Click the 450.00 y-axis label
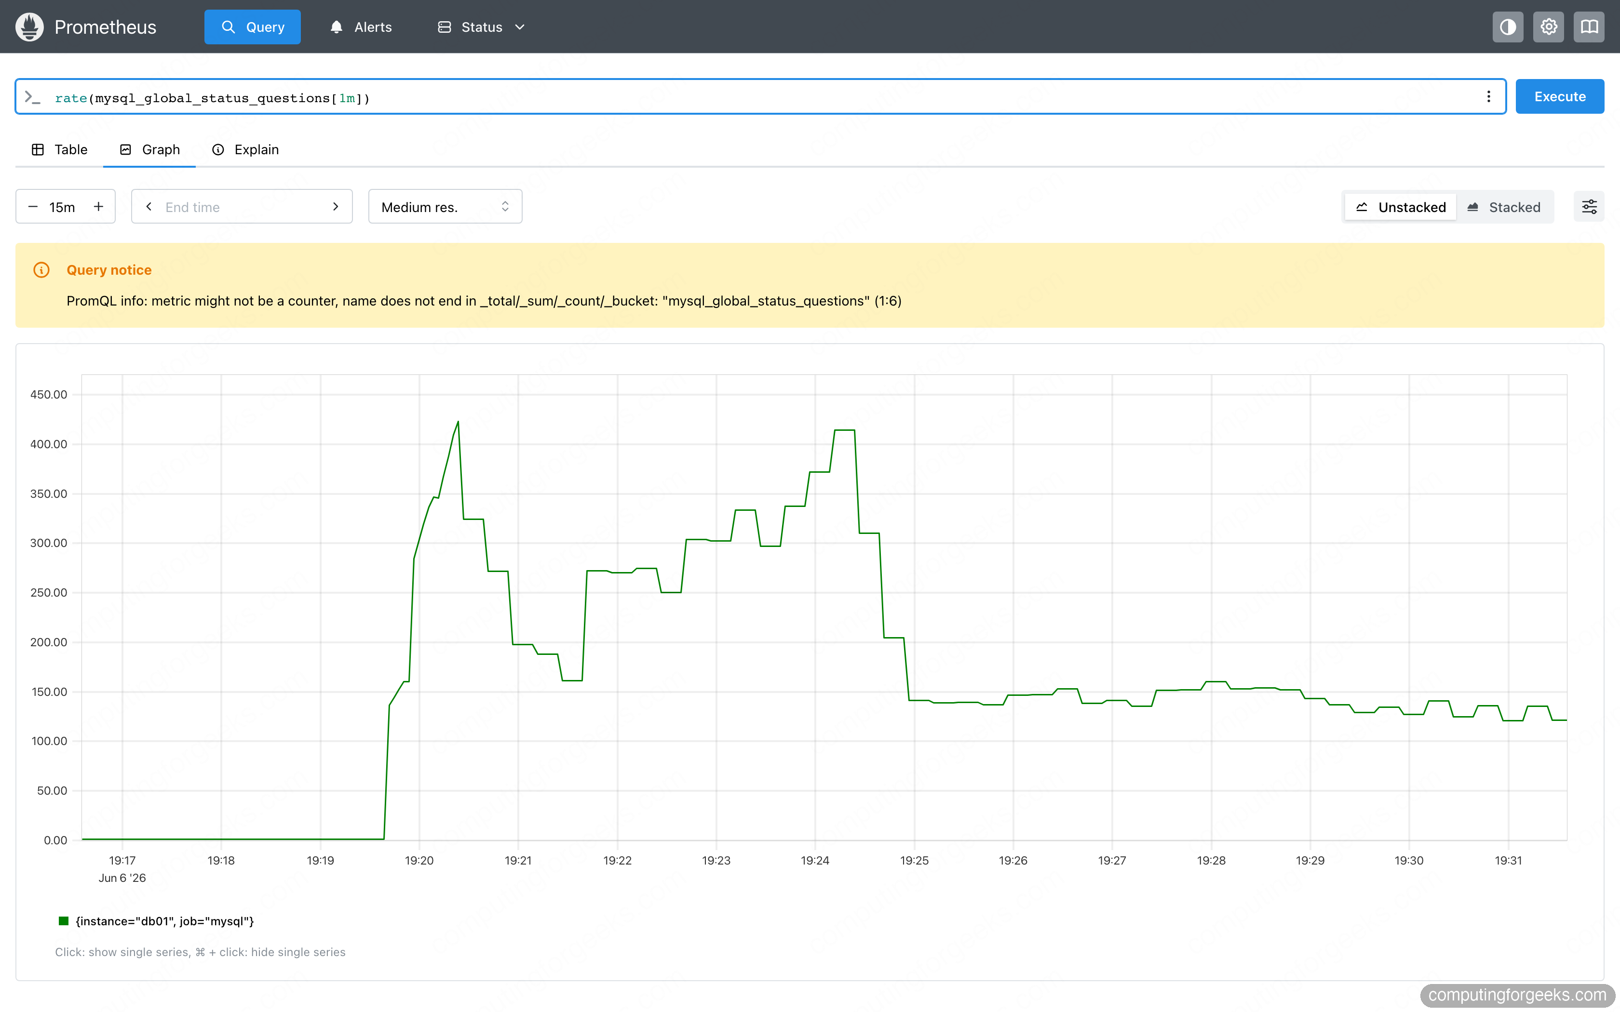Image resolution: width=1620 pixels, height=1012 pixels. click(49, 394)
